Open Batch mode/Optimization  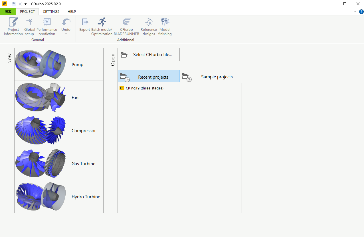coord(102,26)
